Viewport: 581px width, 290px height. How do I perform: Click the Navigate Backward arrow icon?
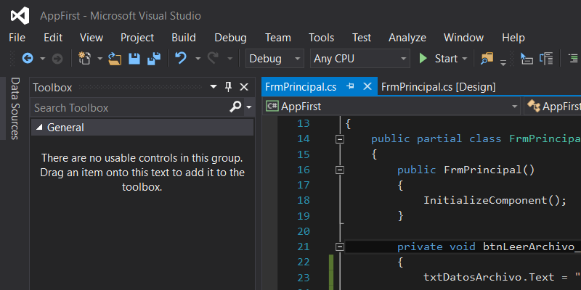tap(28, 59)
